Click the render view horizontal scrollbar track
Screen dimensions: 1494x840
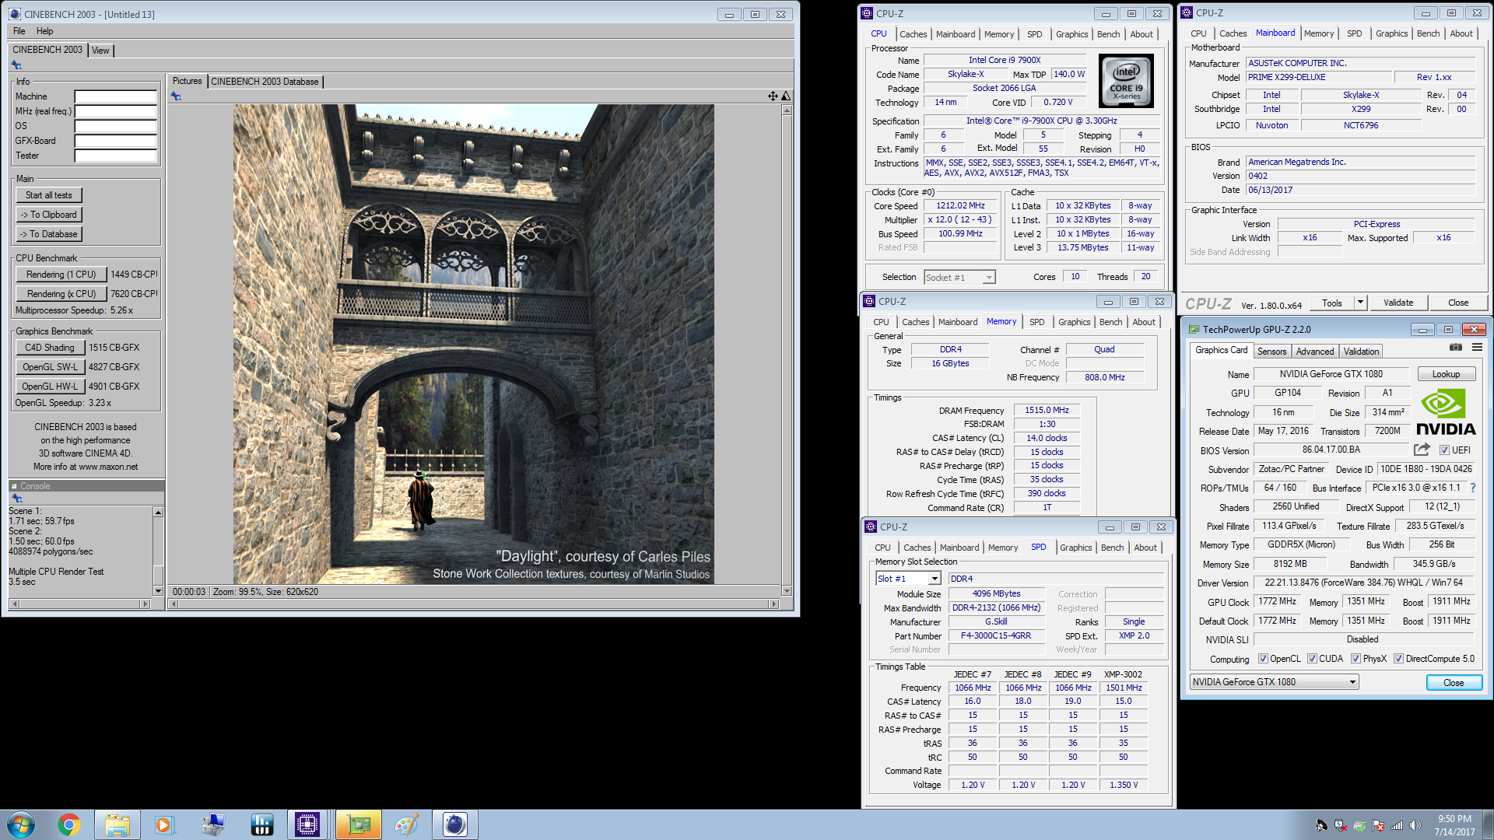coord(475,604)
